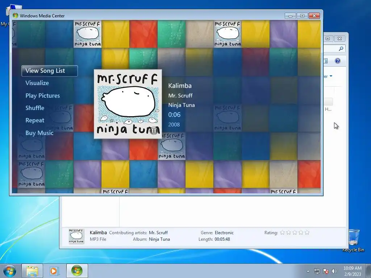Open Windows Media Player from taskbar
Screen dimensions: 371x278
(54, 271)
